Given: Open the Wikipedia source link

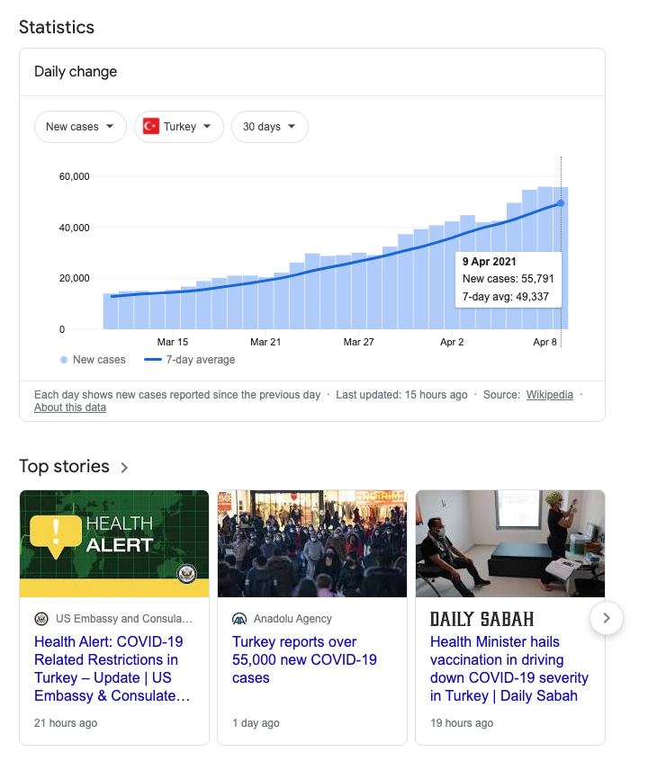Looking at the screenshot, I should click(x=549, y=395).
